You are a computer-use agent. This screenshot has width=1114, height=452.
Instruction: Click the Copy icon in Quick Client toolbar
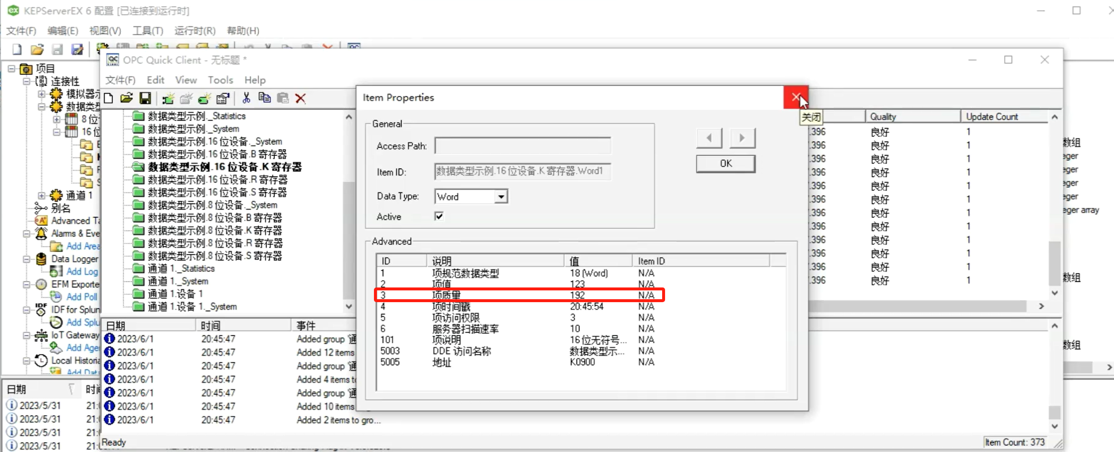click(x=265, y=98)
